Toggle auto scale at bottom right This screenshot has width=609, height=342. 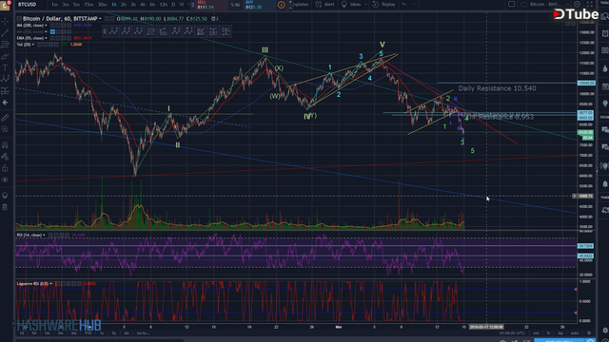(575, 333)
